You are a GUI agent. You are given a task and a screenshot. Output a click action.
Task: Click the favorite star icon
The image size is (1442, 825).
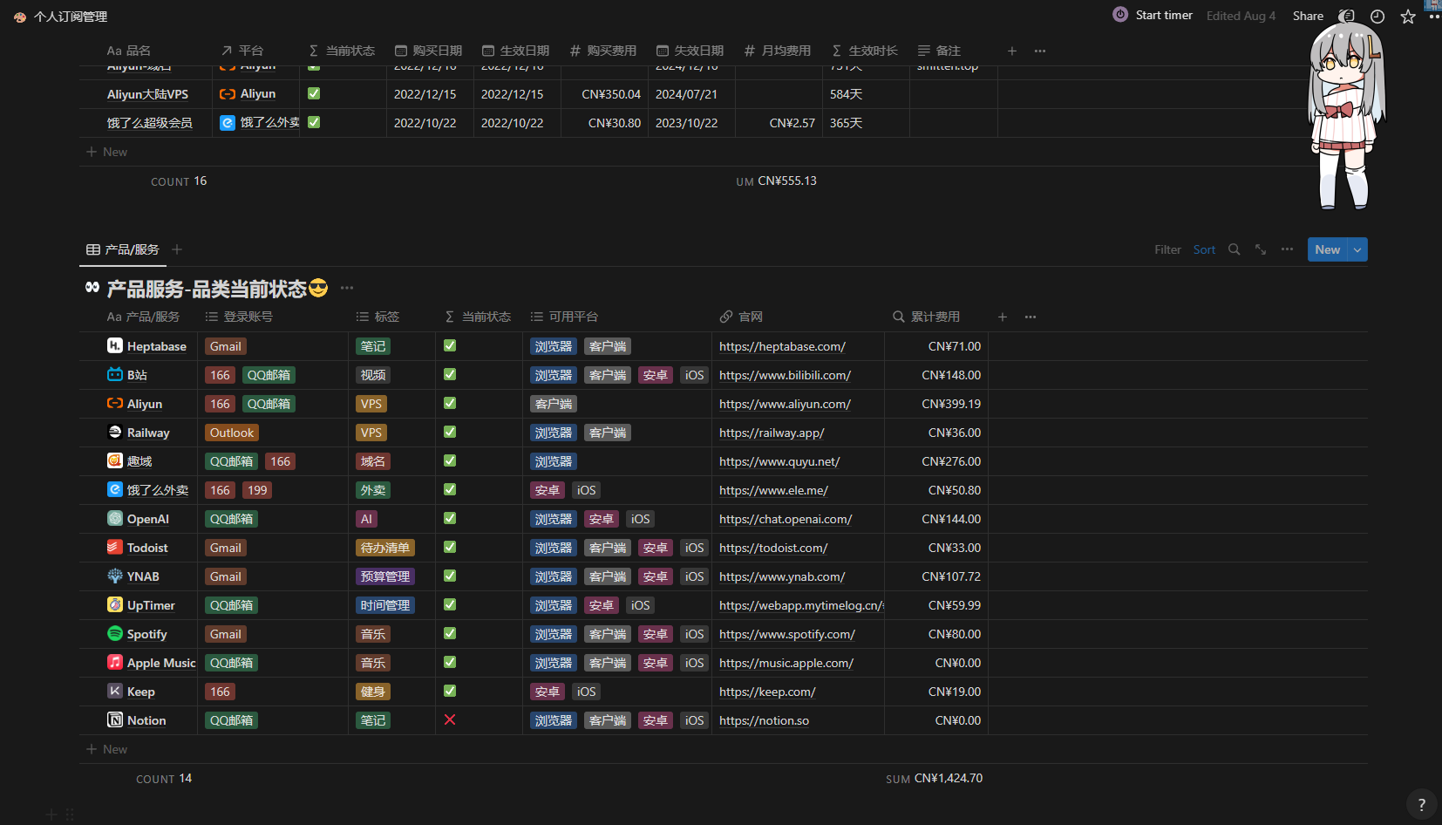click(1407, 17)
